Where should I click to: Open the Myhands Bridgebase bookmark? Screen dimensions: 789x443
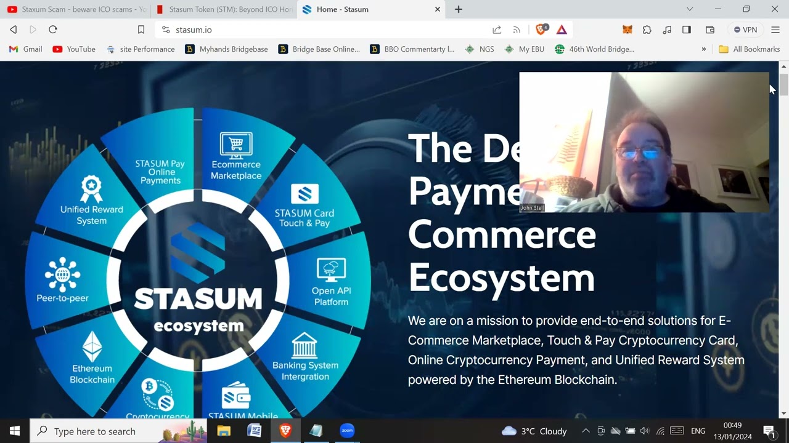[227, 49]
